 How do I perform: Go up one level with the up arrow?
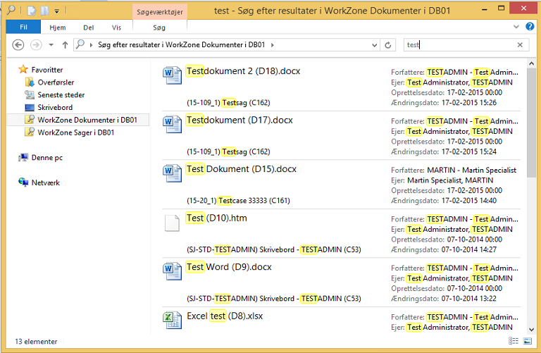65,45
